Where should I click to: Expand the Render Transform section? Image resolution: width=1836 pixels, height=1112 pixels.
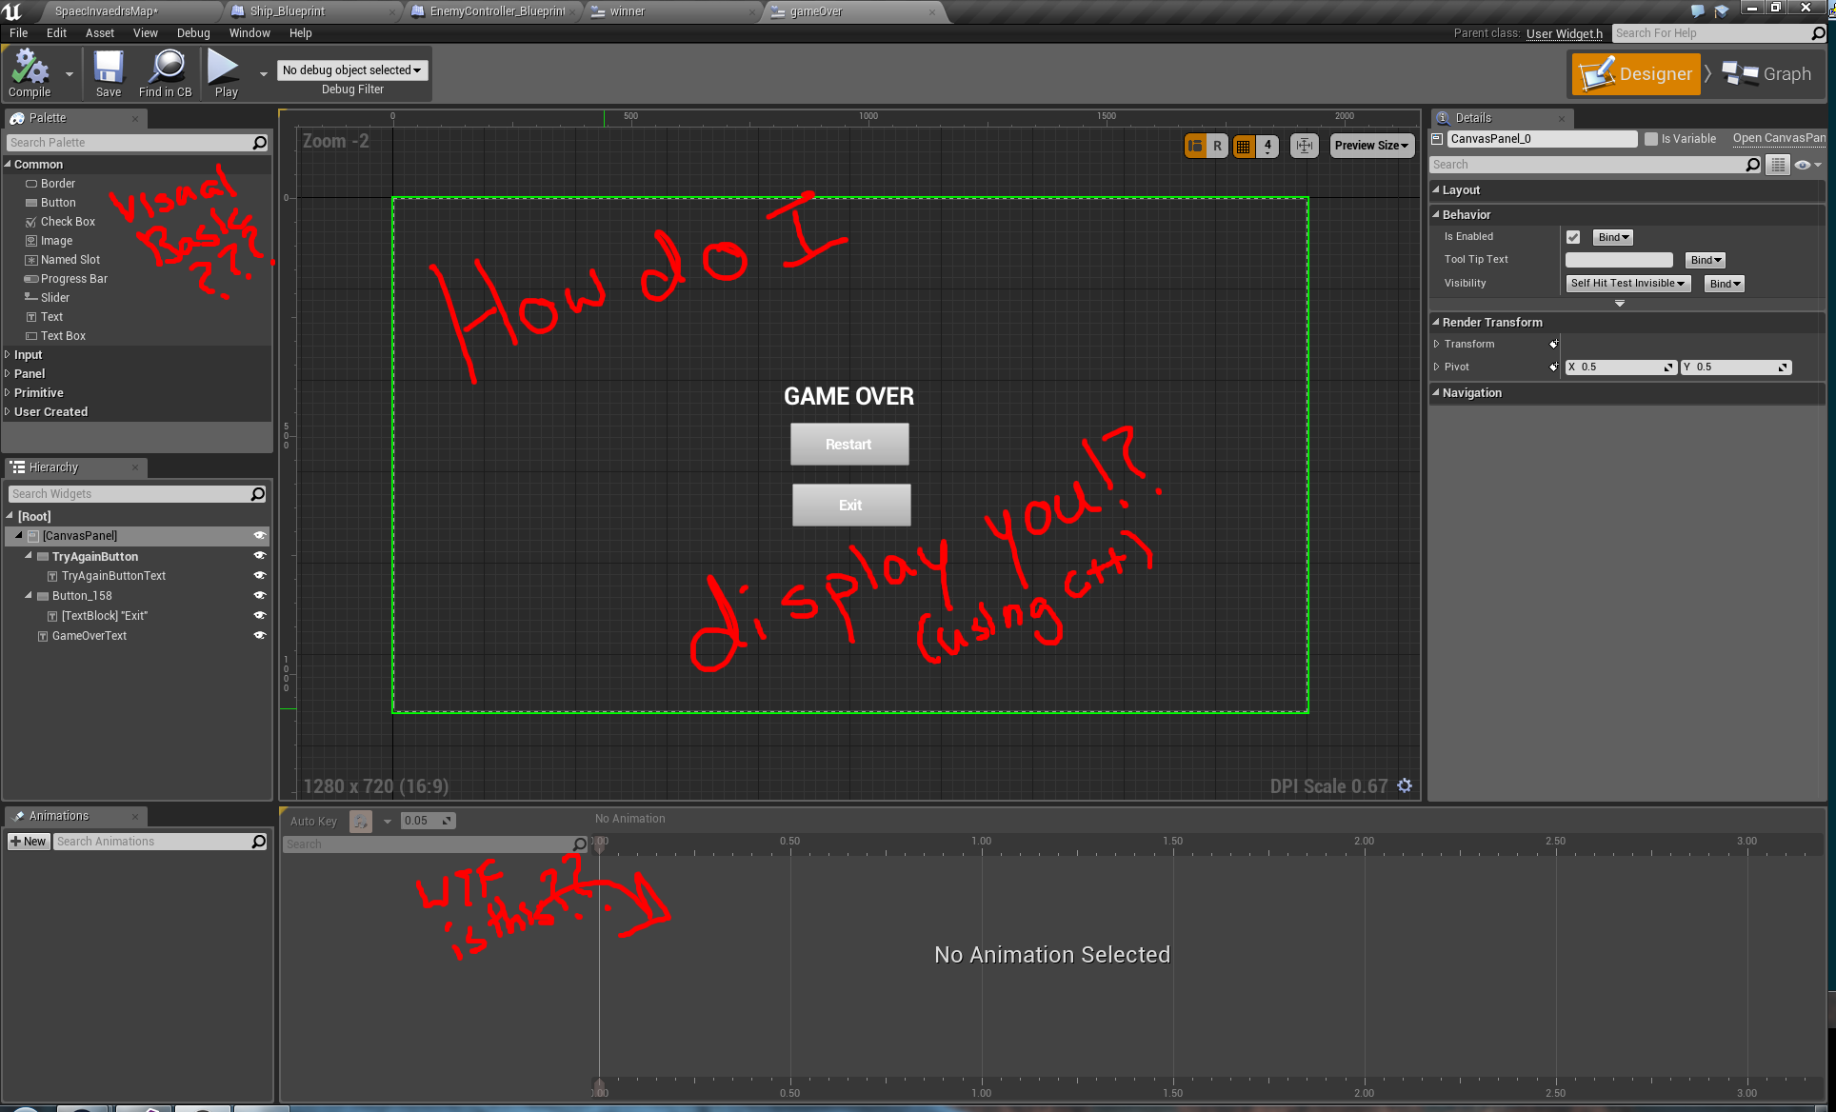pos(1439,321)
